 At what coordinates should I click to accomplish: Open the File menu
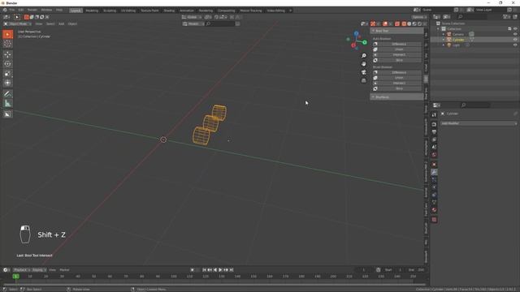point(12,11)
